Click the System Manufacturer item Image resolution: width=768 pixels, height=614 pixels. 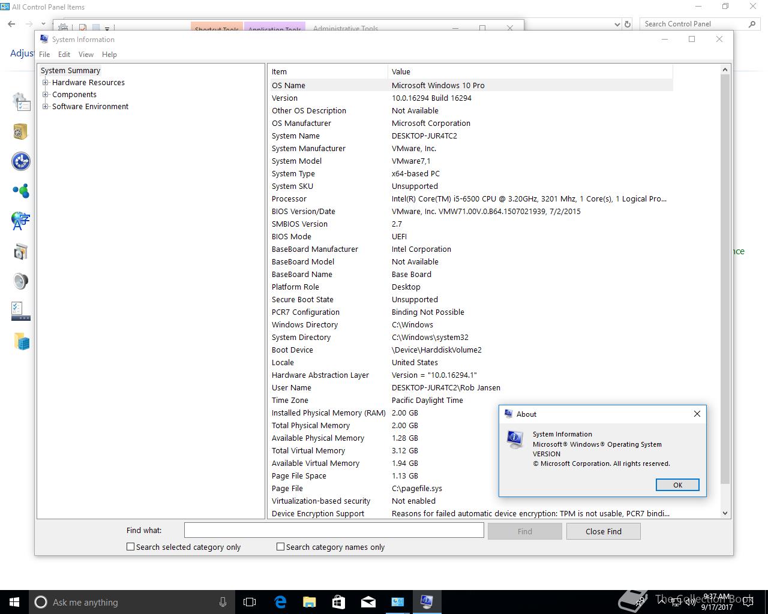(x=308, y=148)
